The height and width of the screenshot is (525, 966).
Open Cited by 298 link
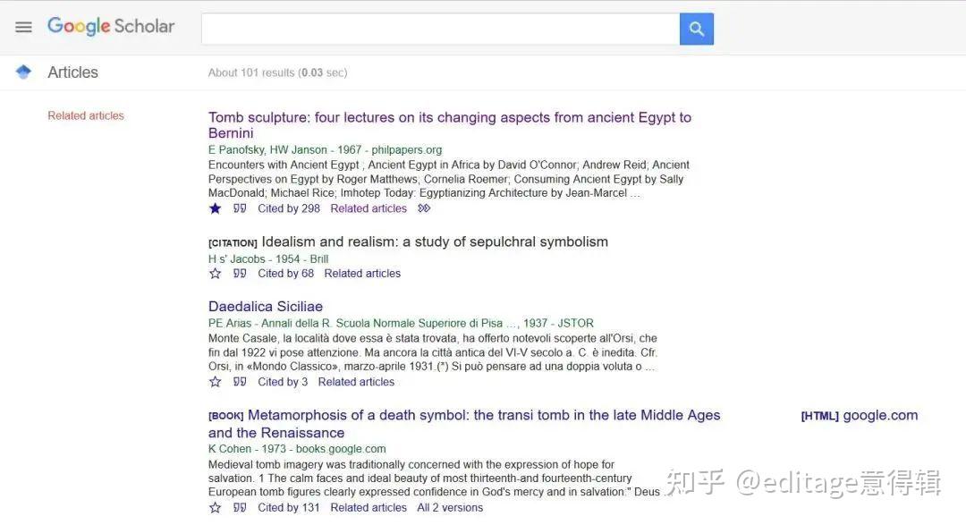coord(288,208)
